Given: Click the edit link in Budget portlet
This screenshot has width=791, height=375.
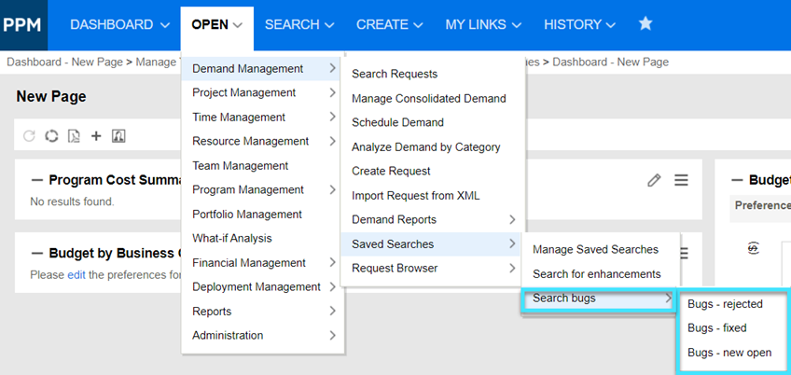Looking at the screenshot, I should click(76, 274).
